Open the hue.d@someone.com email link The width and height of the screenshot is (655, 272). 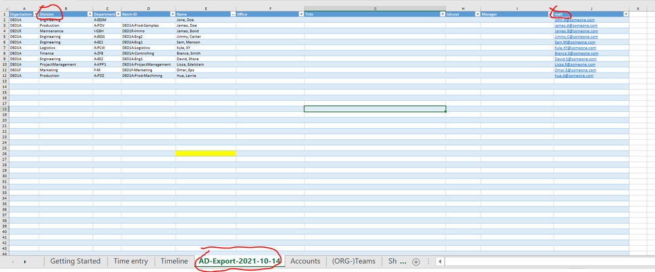pos(574,76)
